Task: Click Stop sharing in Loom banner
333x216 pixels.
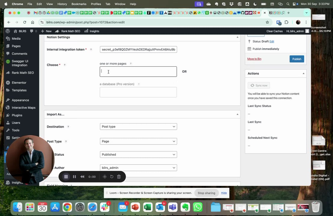Action: [206, 193]
